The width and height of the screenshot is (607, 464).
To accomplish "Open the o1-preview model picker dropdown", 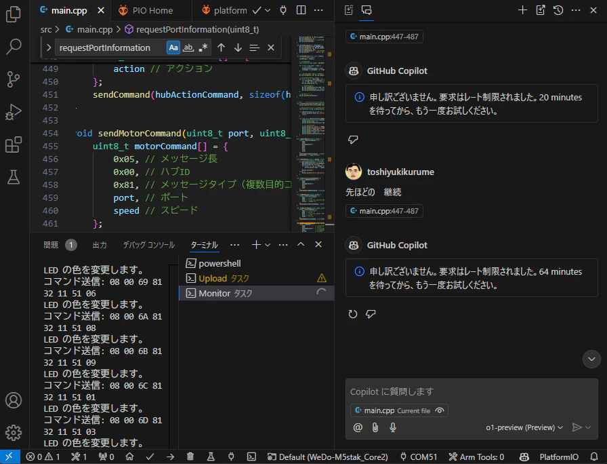I will tap(524, 427).
